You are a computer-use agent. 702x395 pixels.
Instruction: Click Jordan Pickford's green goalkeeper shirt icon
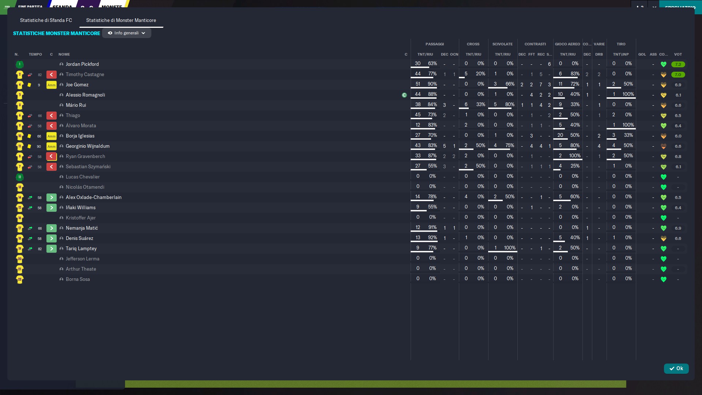(x=20, y=64)
